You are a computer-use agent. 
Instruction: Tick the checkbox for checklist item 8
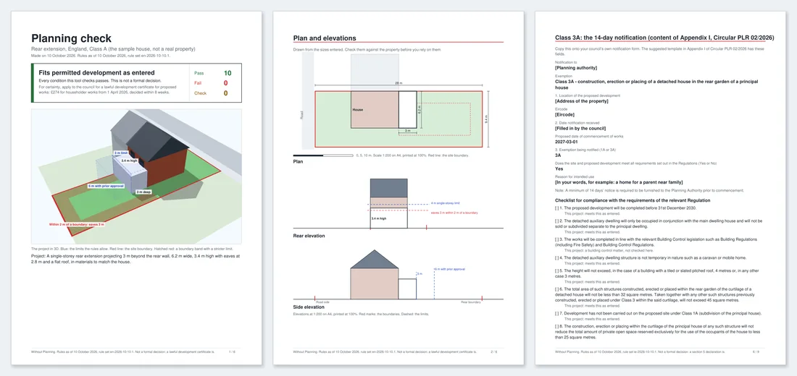[557, 326]
